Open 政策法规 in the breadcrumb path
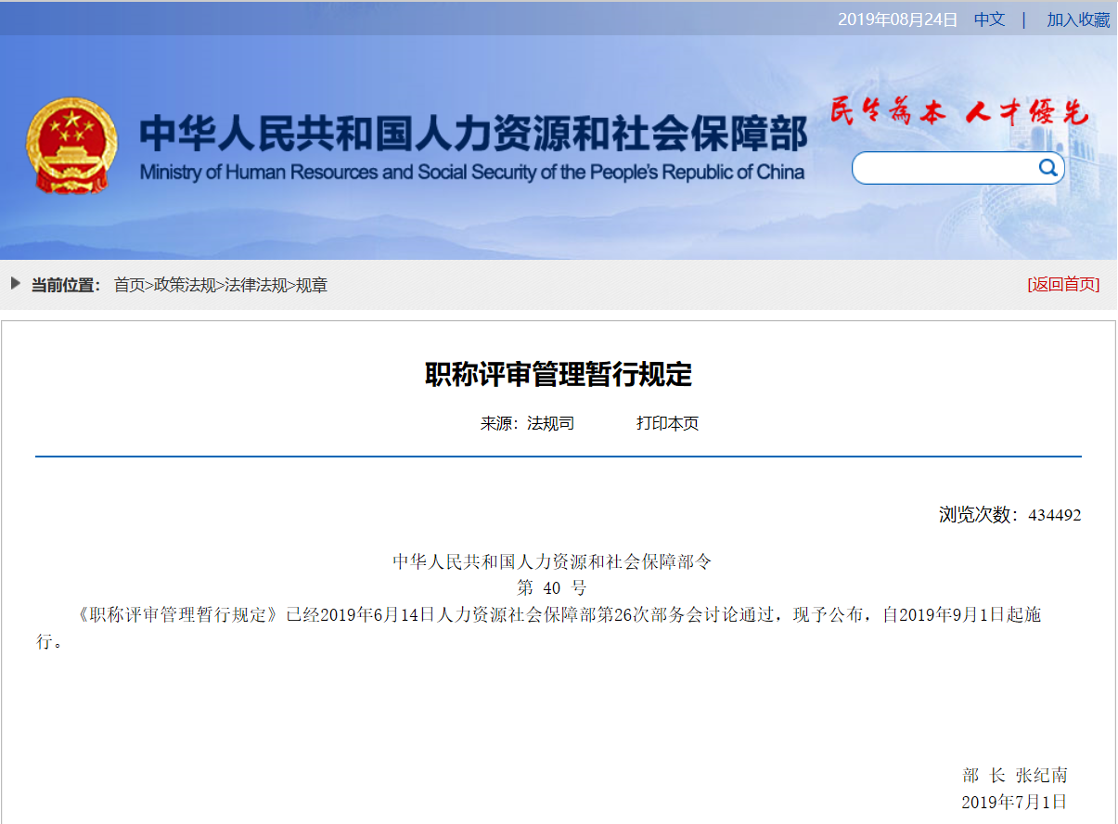This screenshot has width=1118, height=824. (185, 285)
